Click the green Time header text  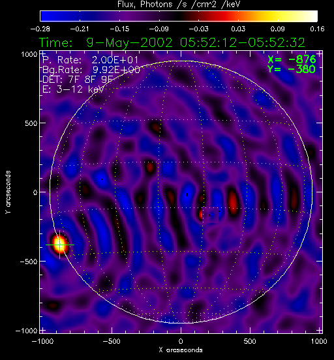[x=172, y=42]
